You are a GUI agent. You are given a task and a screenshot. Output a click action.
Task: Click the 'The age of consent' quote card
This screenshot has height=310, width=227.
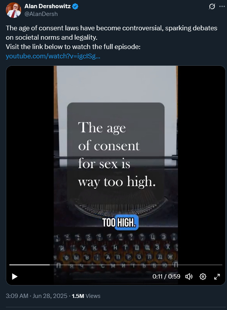pyautogui.click(x=116, y=151)
